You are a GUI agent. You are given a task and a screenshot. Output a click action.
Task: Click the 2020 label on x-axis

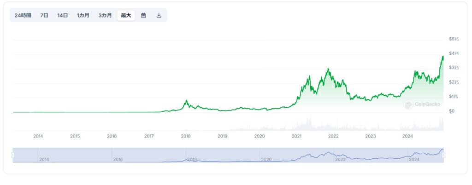(x=260, y=136)
